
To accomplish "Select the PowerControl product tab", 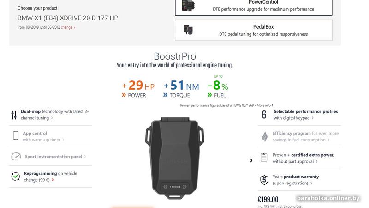I will [x=253, y=6].
